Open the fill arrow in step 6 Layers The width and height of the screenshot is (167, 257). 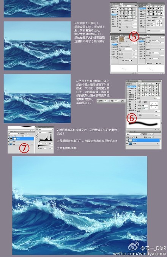(153, 137)
